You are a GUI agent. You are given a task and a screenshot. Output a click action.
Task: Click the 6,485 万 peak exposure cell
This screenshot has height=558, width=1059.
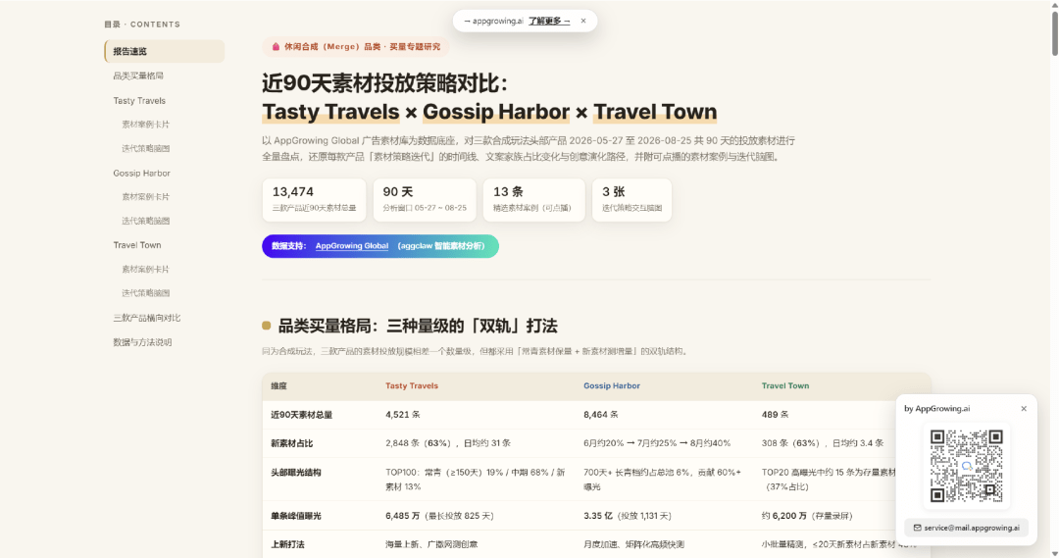(x=439, y=516)
